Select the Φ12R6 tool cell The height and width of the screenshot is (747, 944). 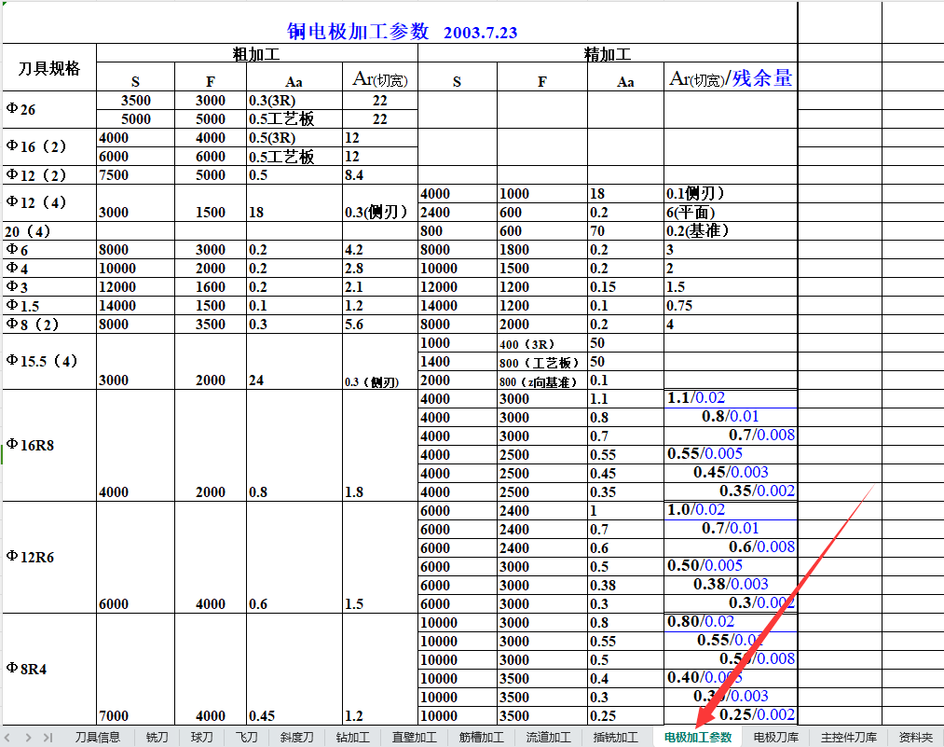click(x=49, y=558)
